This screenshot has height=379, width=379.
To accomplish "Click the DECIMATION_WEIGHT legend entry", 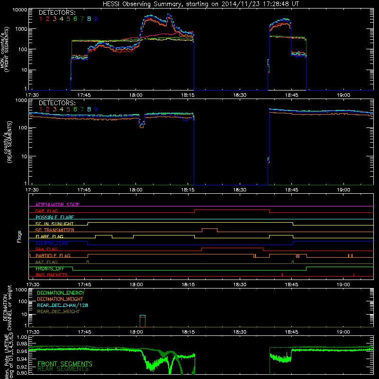I will click(60, 299).
